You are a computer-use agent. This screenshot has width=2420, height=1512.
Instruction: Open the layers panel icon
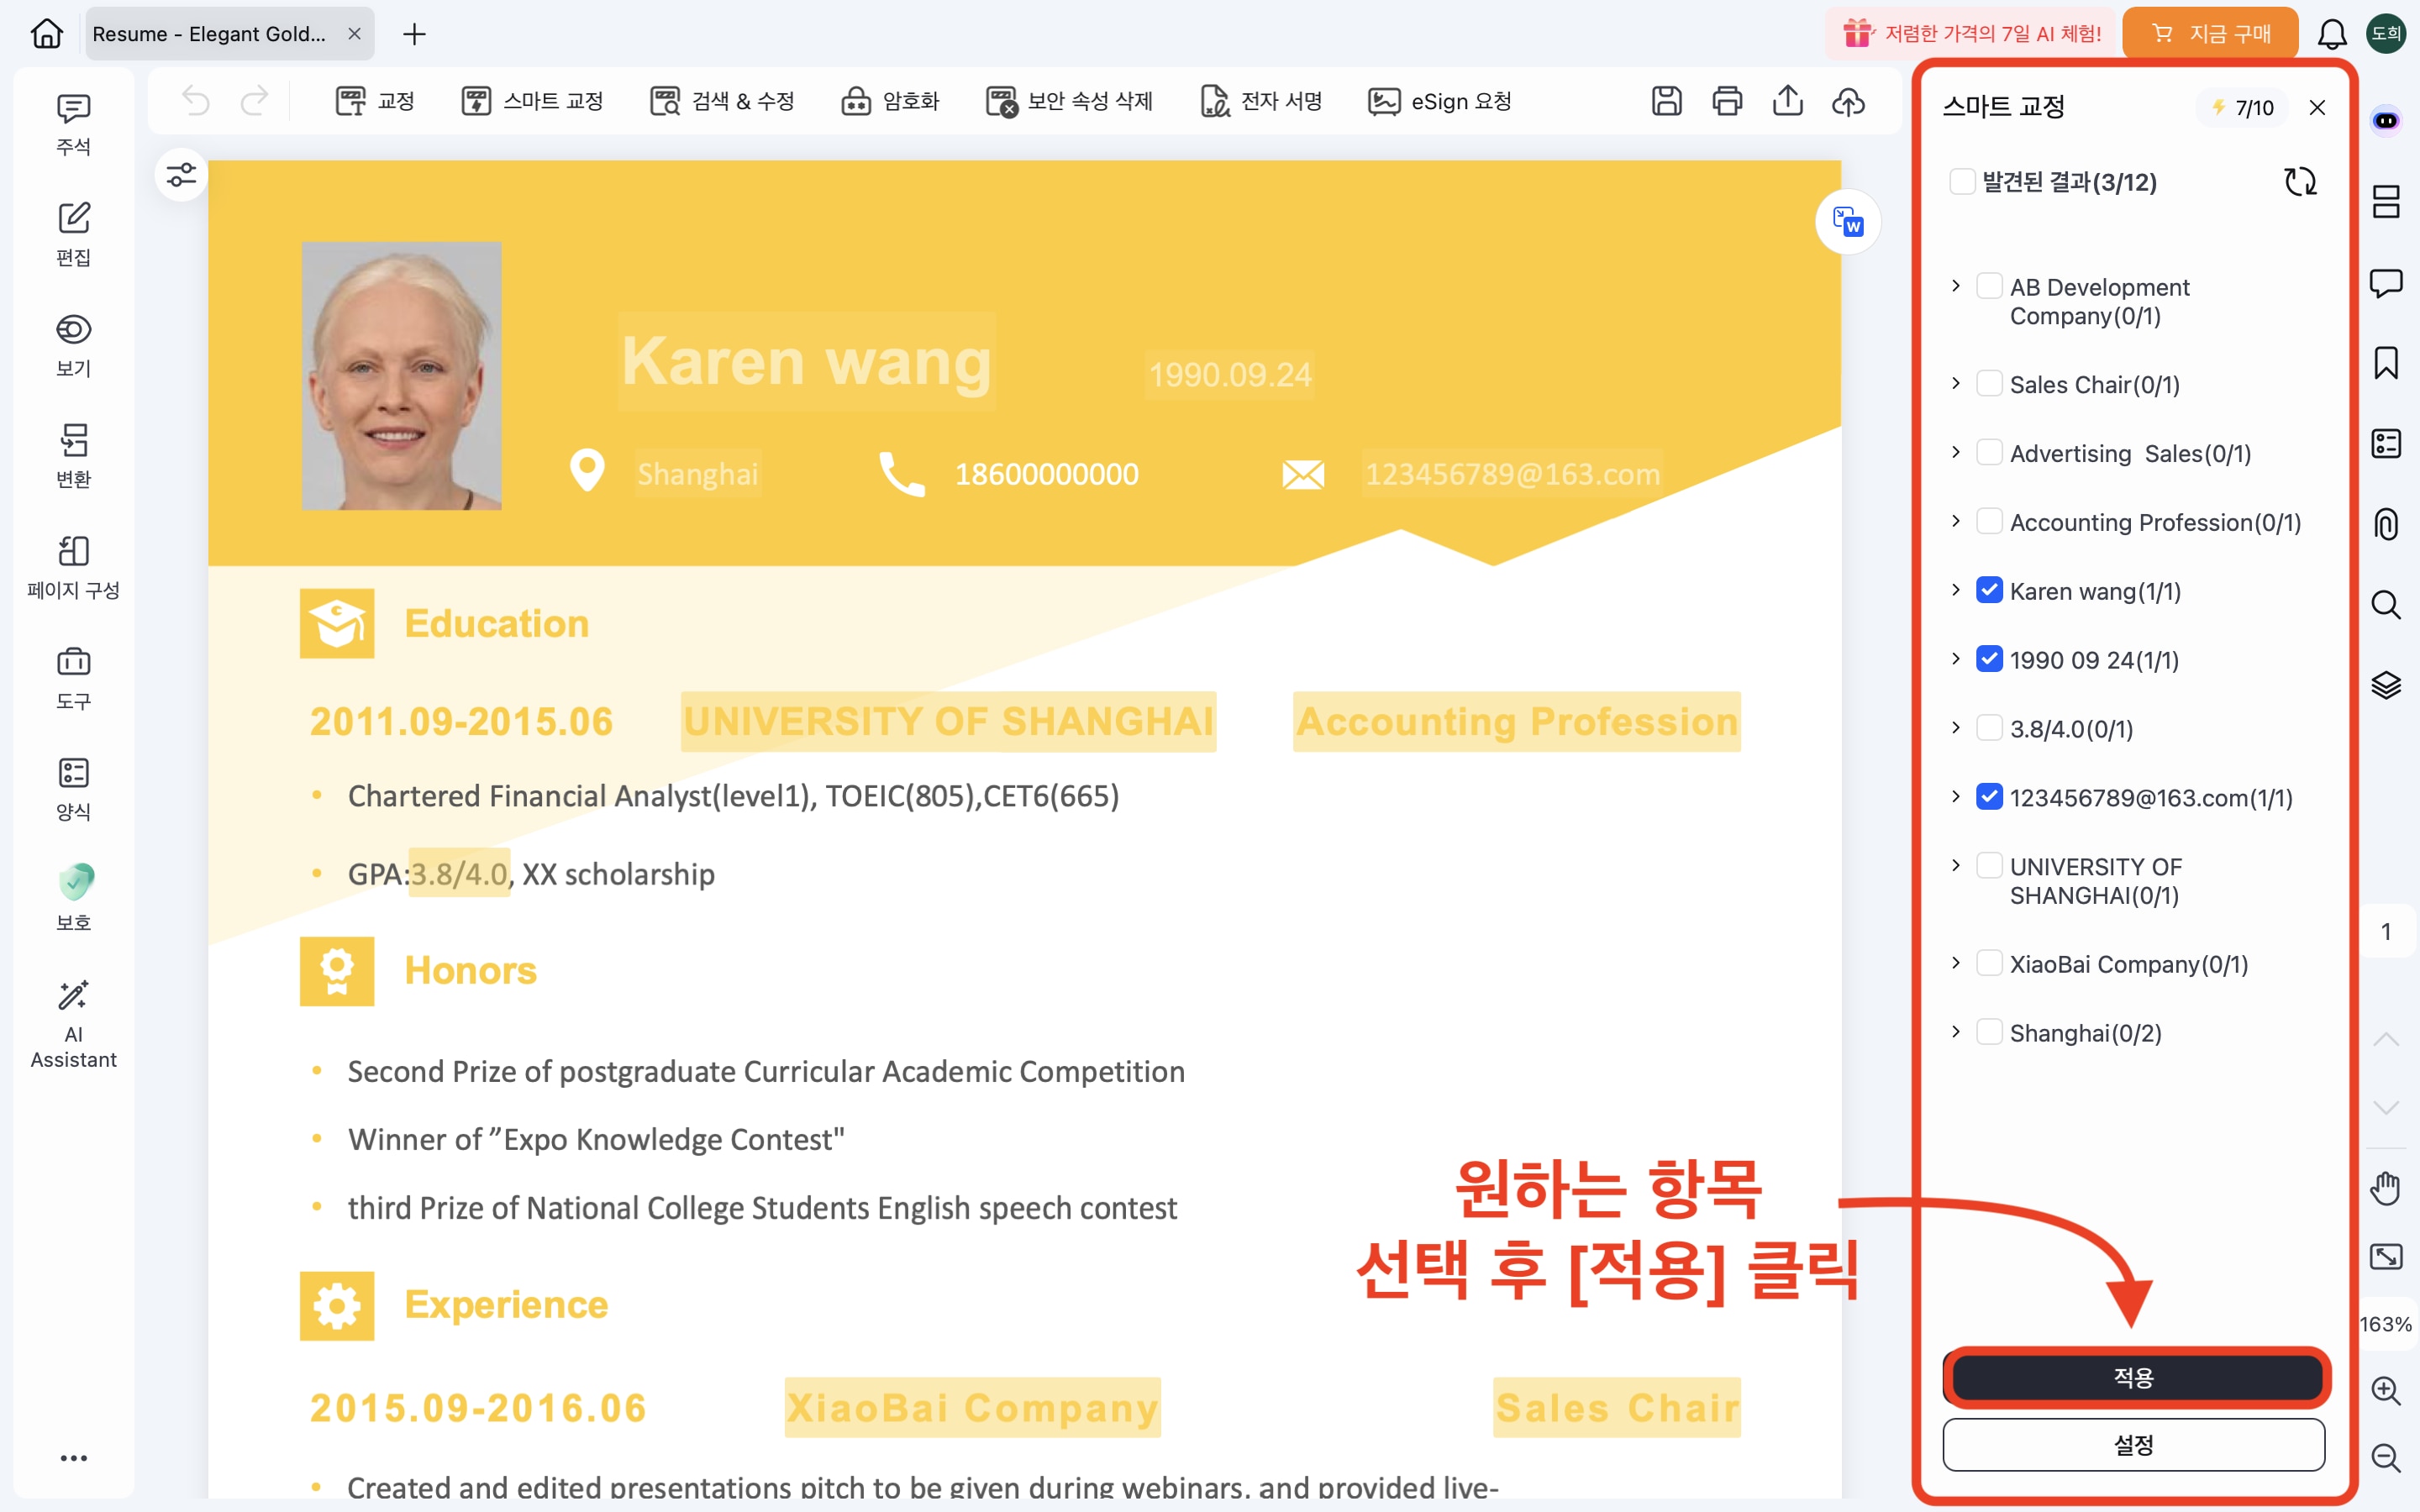tap(2386, 685)
